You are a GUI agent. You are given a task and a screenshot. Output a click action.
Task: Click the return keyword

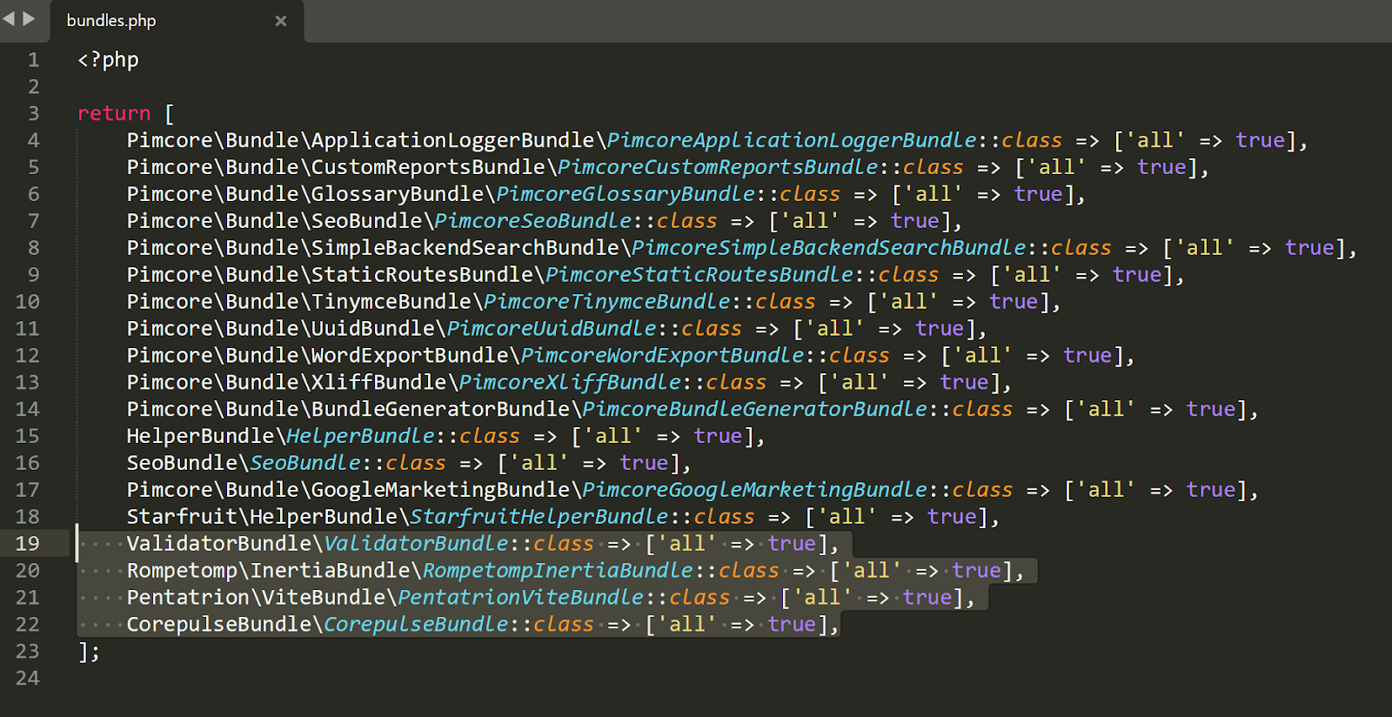[x=114, y=114]
